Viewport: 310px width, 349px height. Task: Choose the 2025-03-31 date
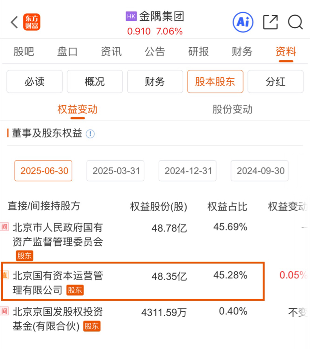115,171
